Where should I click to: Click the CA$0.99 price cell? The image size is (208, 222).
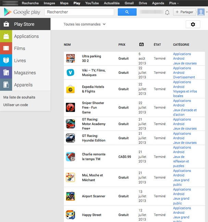[x=125, y=157]
